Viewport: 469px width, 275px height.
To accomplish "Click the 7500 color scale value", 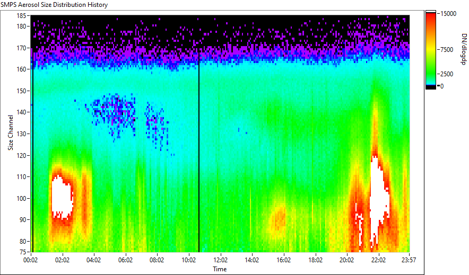I will [x=447, y=50].
